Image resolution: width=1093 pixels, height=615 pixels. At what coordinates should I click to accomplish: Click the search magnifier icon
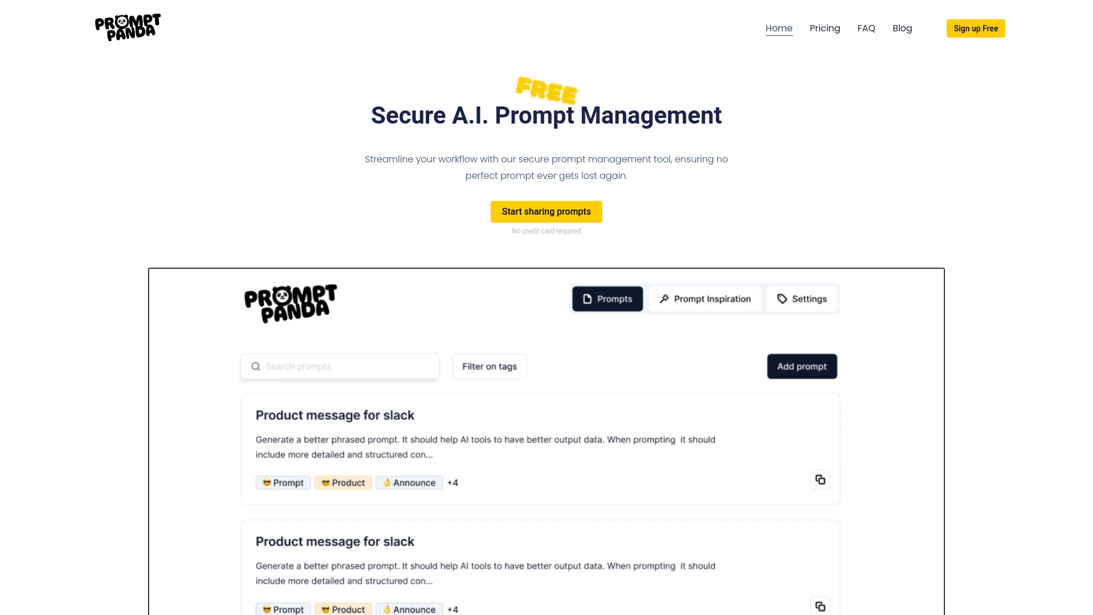tap(254, 366)
